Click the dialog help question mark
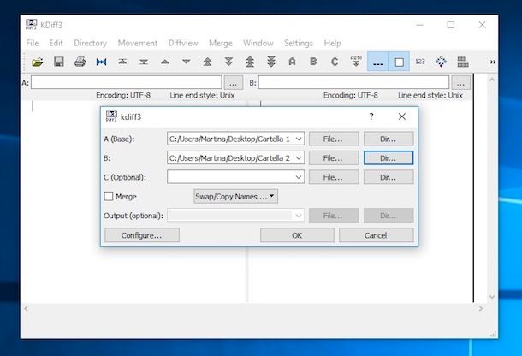 [371, 116]
